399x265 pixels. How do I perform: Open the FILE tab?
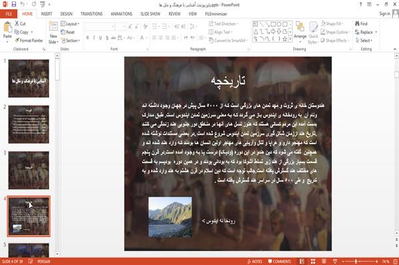[9, 14]
